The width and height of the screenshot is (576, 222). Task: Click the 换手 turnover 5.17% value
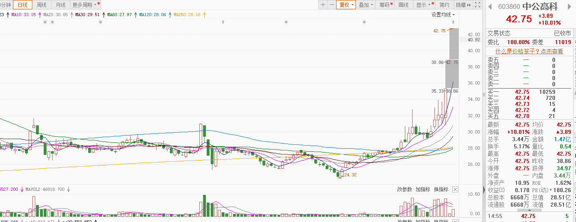(x=521, y=146)
